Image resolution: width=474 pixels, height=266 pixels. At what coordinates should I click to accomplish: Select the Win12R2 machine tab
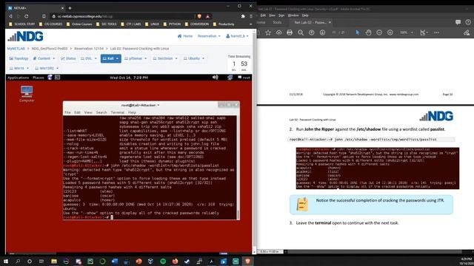pyautogui.click(x=47, y=69)
